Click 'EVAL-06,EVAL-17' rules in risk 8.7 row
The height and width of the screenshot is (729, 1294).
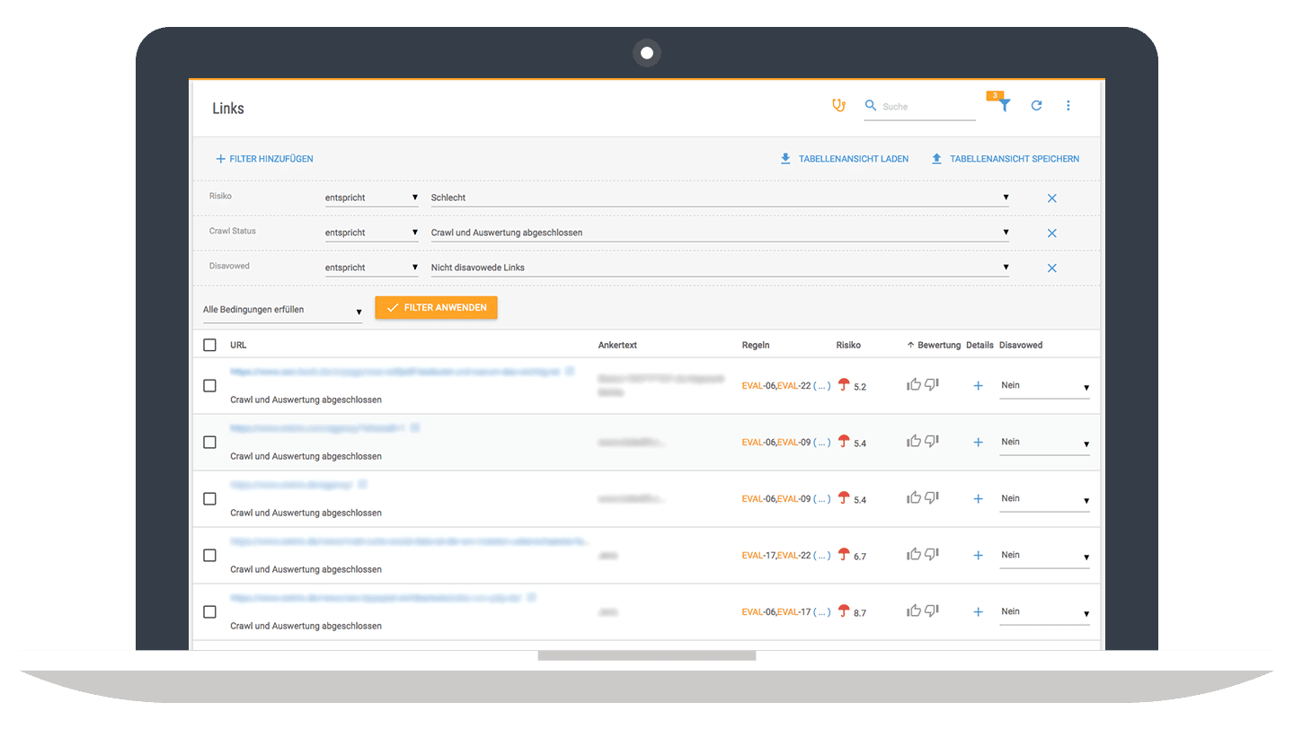776,612
